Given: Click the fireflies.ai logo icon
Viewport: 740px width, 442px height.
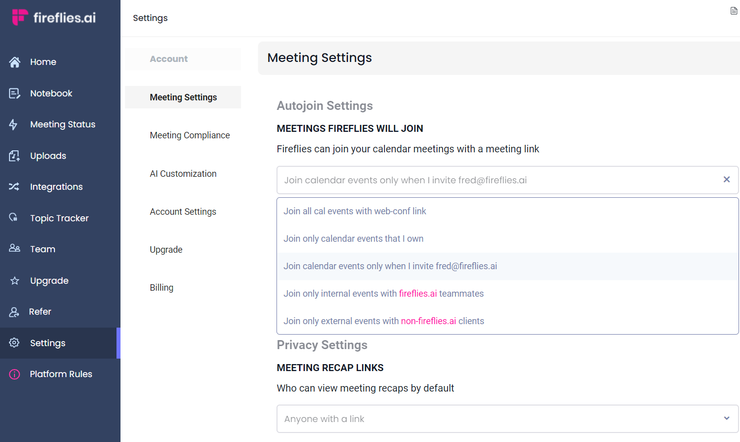Looking at the screenshot, I should coord(19,17).
